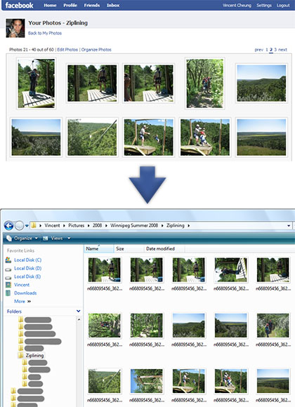Screen dimensions: 295x407
Task: Sort files by Date modified column
Action: [160, 248]
